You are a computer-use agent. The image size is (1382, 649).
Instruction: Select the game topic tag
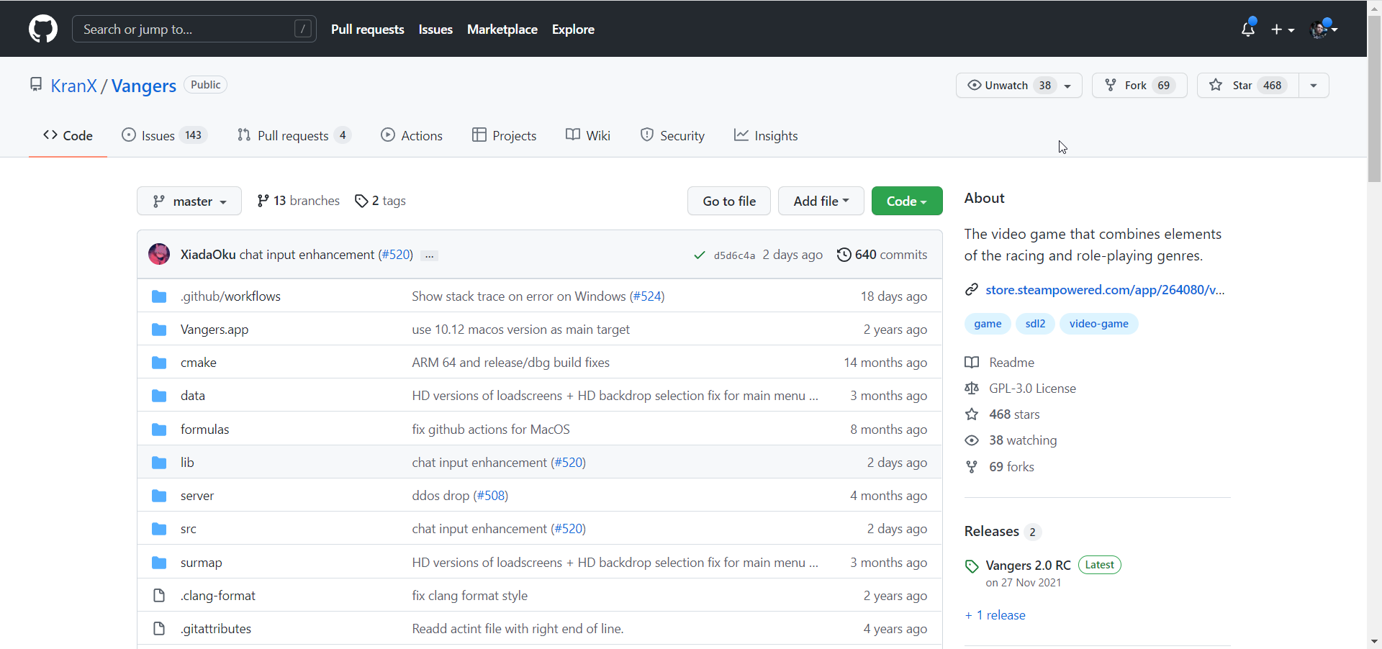coord(988,324)
